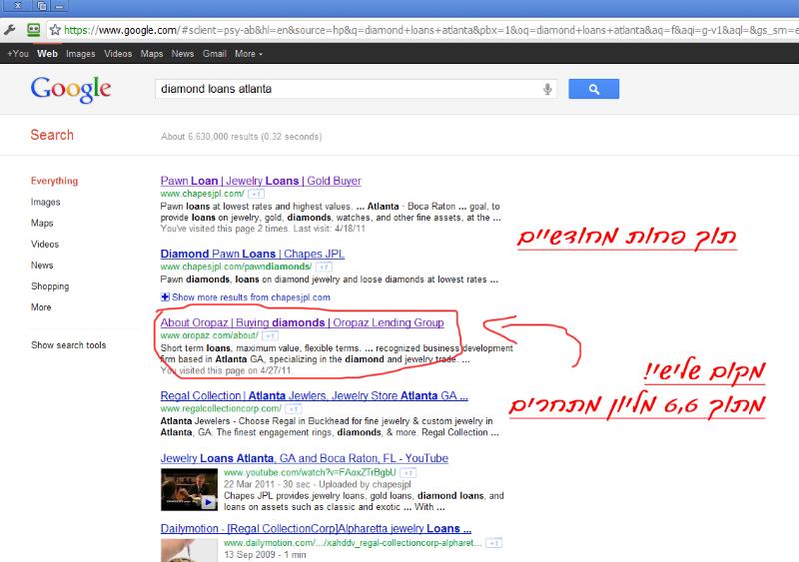Select the Web tab in black bar
Image resolution: width=799 pixels, height=562 pixels.
(47, 54)
